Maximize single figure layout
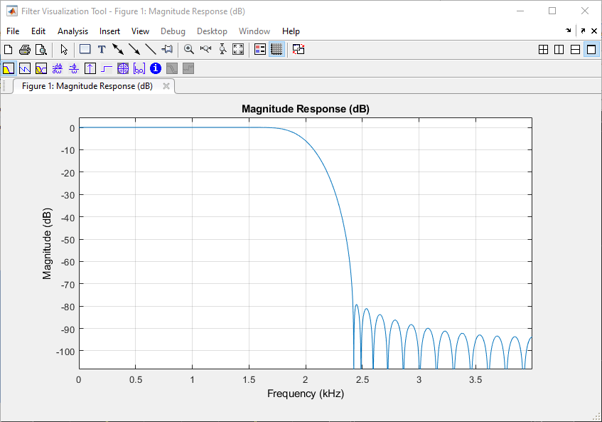This screenshot has height=422, width=602. [x=591, y=50]
